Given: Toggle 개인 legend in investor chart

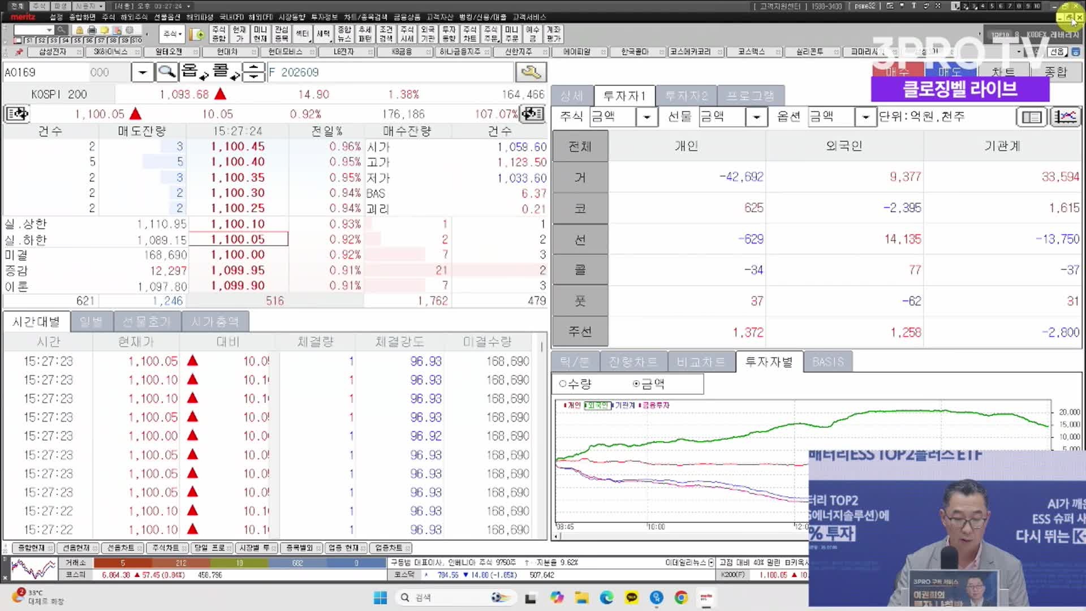Looking at the screenshot, I should tap(572, 405).
